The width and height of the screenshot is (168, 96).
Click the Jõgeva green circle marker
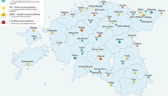(x=120, y=42)
